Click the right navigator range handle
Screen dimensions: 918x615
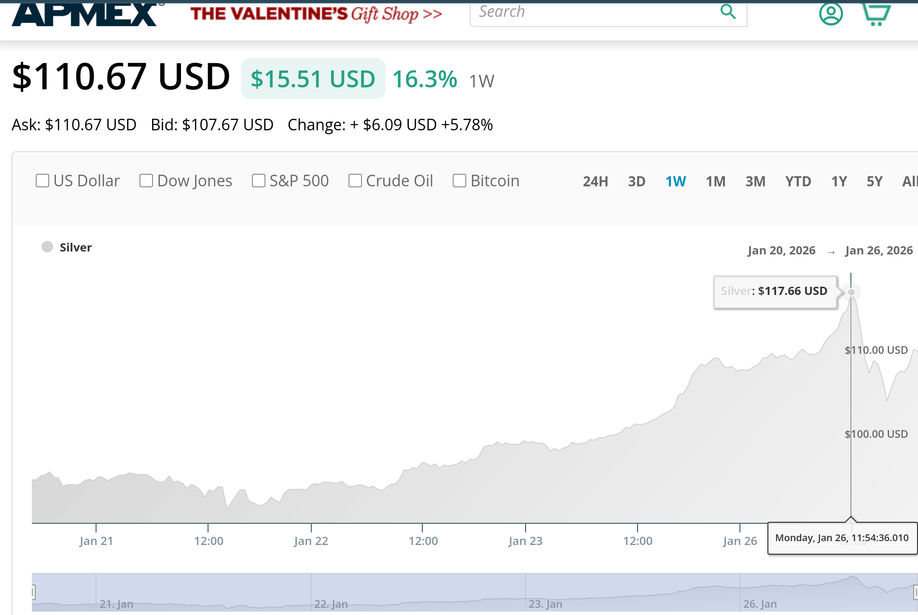tap(916, 592)
